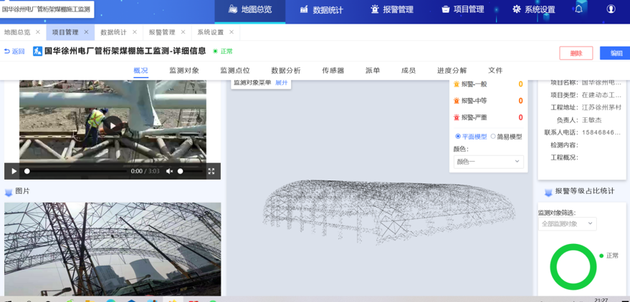
Task: Close the 报警管理 page tab
Action: [183, 32]
